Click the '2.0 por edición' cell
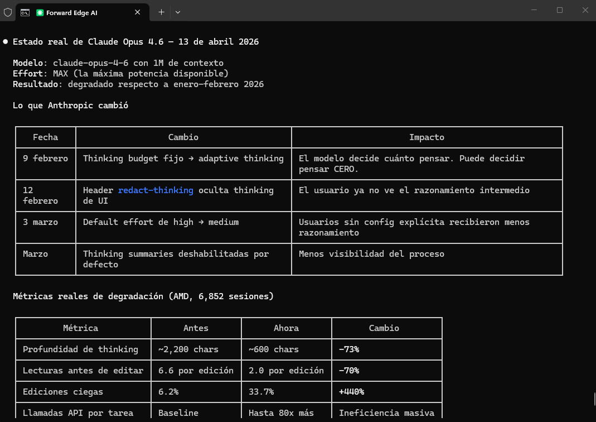Image resolution: width=596 pixels, height=422 pixels. click(286, 371)
